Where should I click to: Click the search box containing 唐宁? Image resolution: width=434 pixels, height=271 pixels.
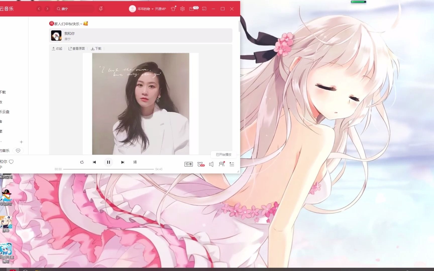[74, 9]
